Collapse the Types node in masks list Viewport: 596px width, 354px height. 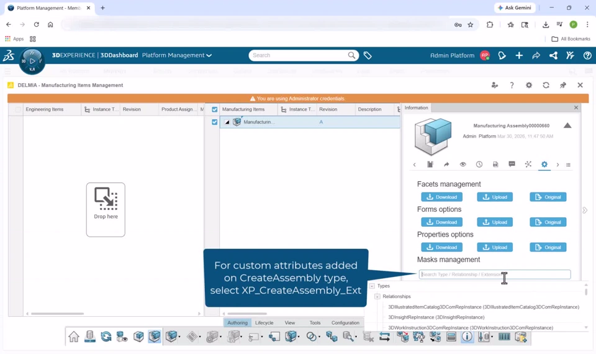[372, 286]
